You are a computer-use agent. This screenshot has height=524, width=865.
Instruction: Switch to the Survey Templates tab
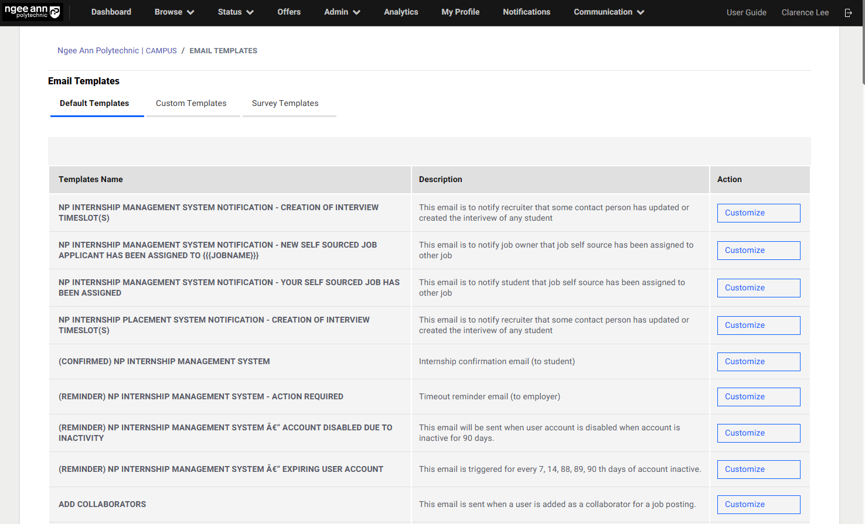point(285,103)
